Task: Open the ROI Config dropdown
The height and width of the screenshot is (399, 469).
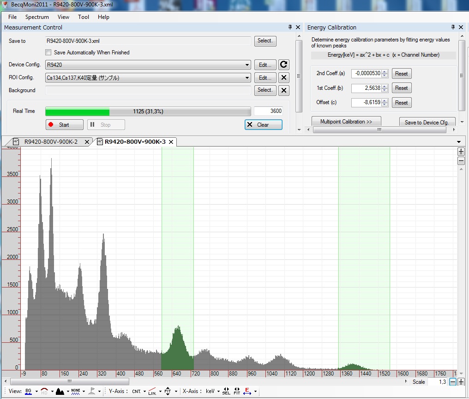Action: point(248,78)
